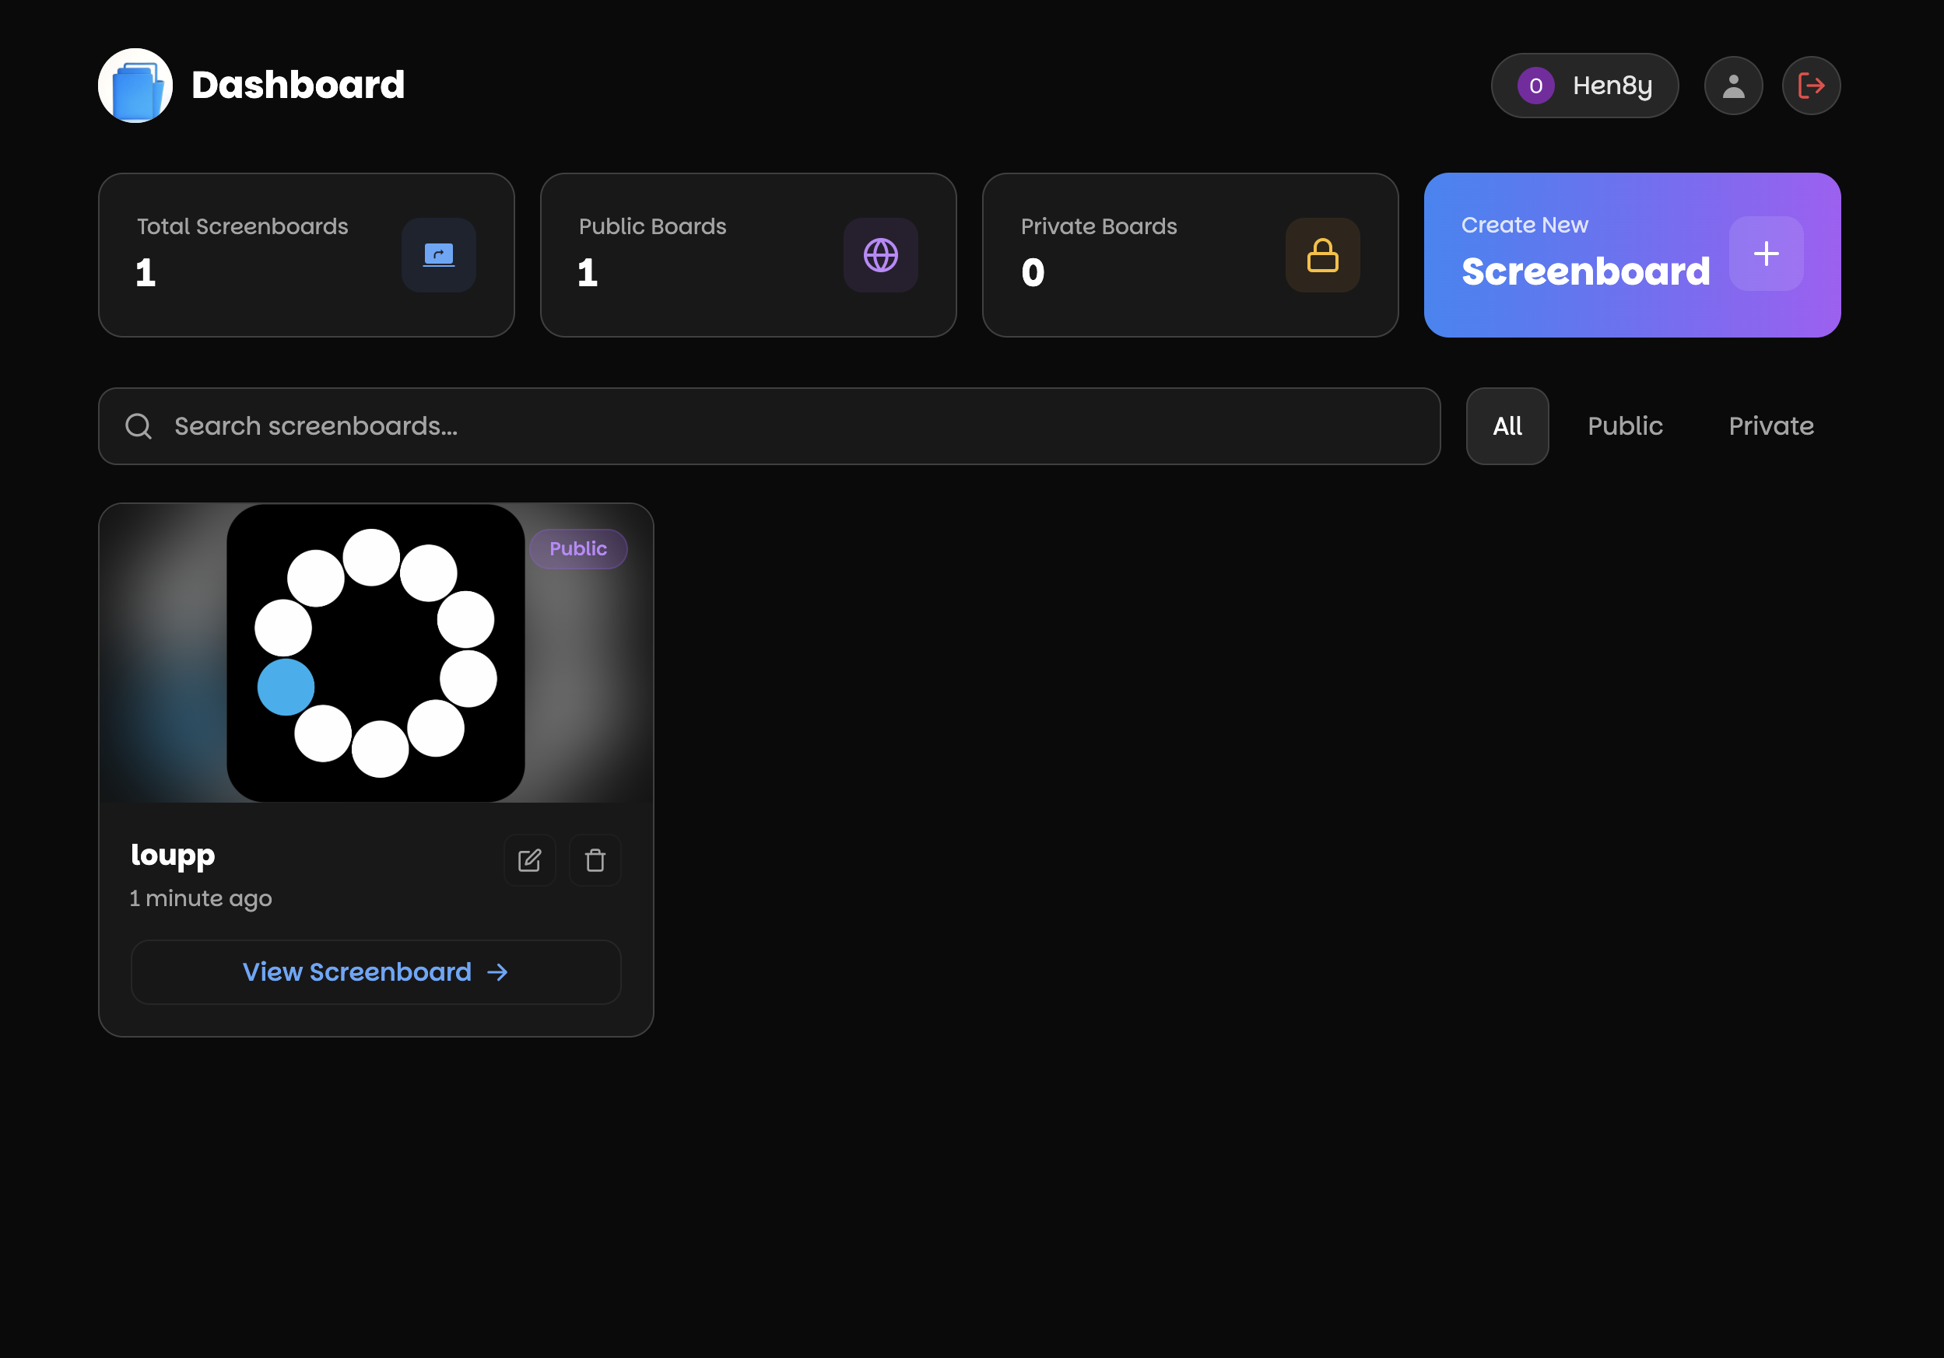This screenshot has height=1358, width=1944.
Task: Click the Hen8y username pill
Action: (1584, 86)
